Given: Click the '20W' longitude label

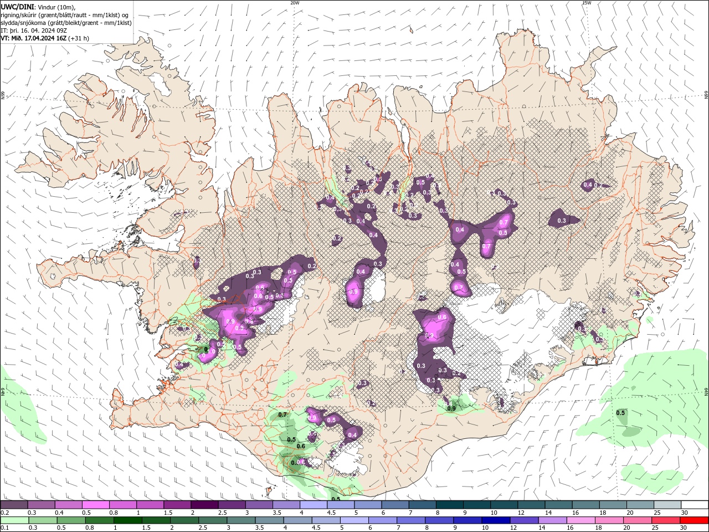Looking at the screenshot, I should 295,3.
